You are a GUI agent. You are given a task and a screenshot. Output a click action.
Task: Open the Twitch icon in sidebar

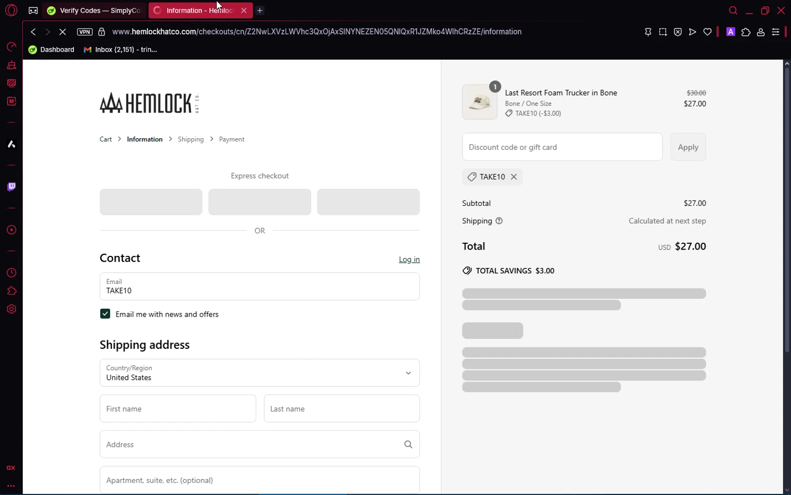[x=11, y=187]
